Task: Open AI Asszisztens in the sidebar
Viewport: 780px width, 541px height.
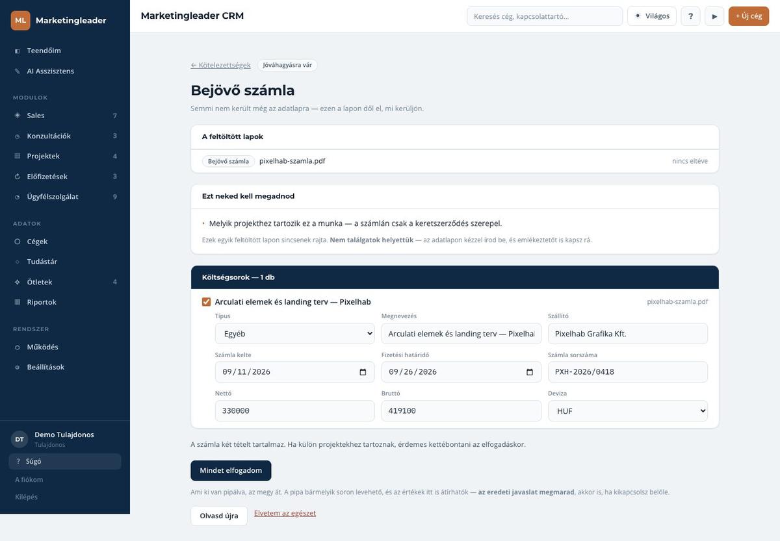Action: click(x=65, y=71)
